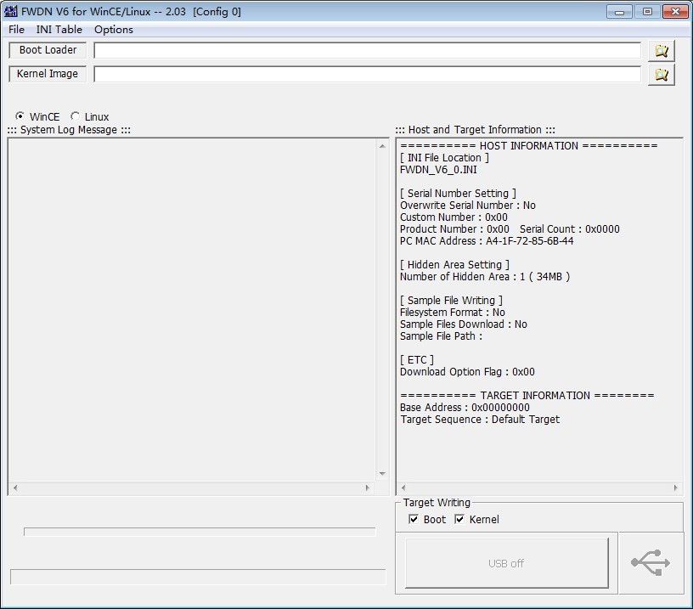693x609 pixels.
Task: Click inside the Kernel Image path field
Action: [367, 74]
